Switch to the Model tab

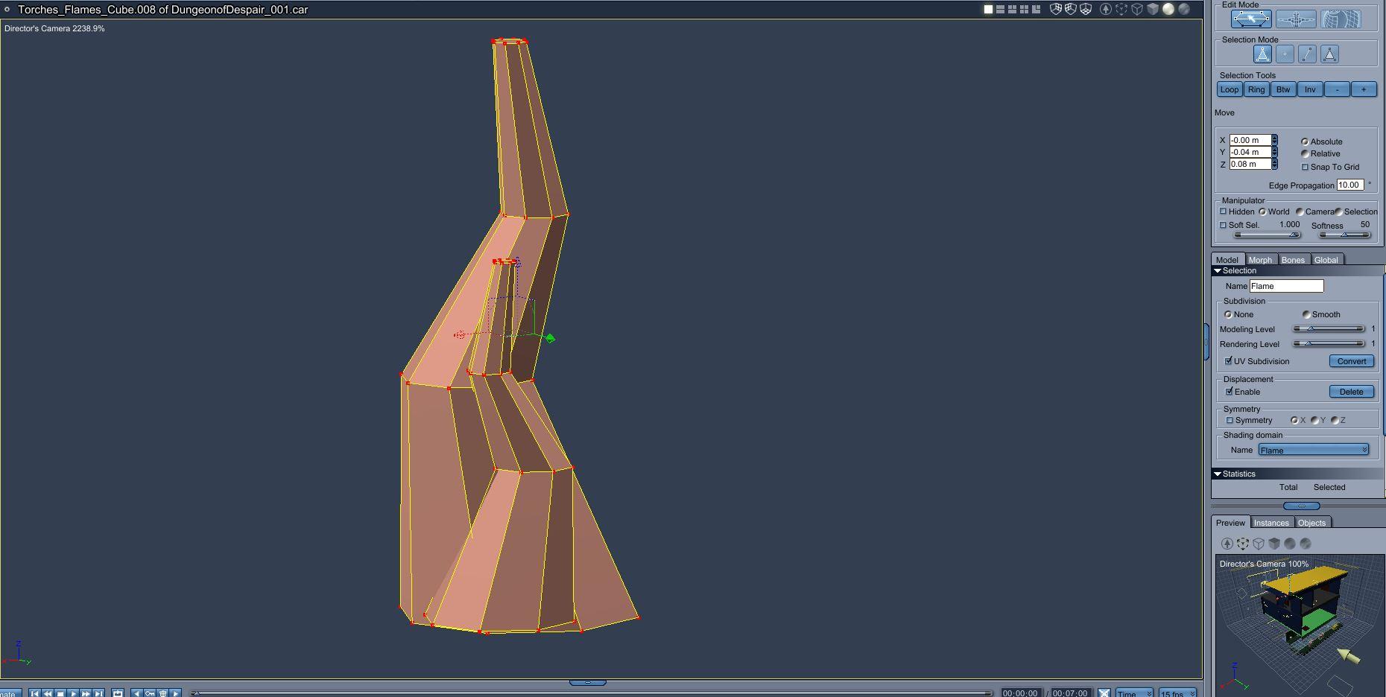[1227, 260]
